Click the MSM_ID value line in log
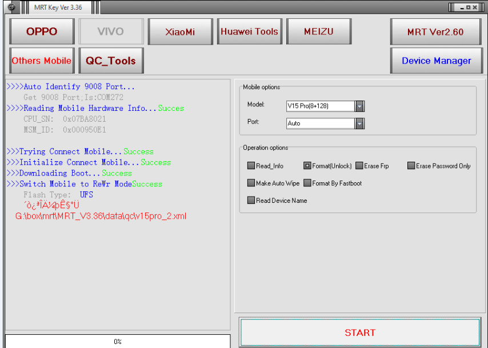The height and width of the screenshot is (348, 488). 65,130
